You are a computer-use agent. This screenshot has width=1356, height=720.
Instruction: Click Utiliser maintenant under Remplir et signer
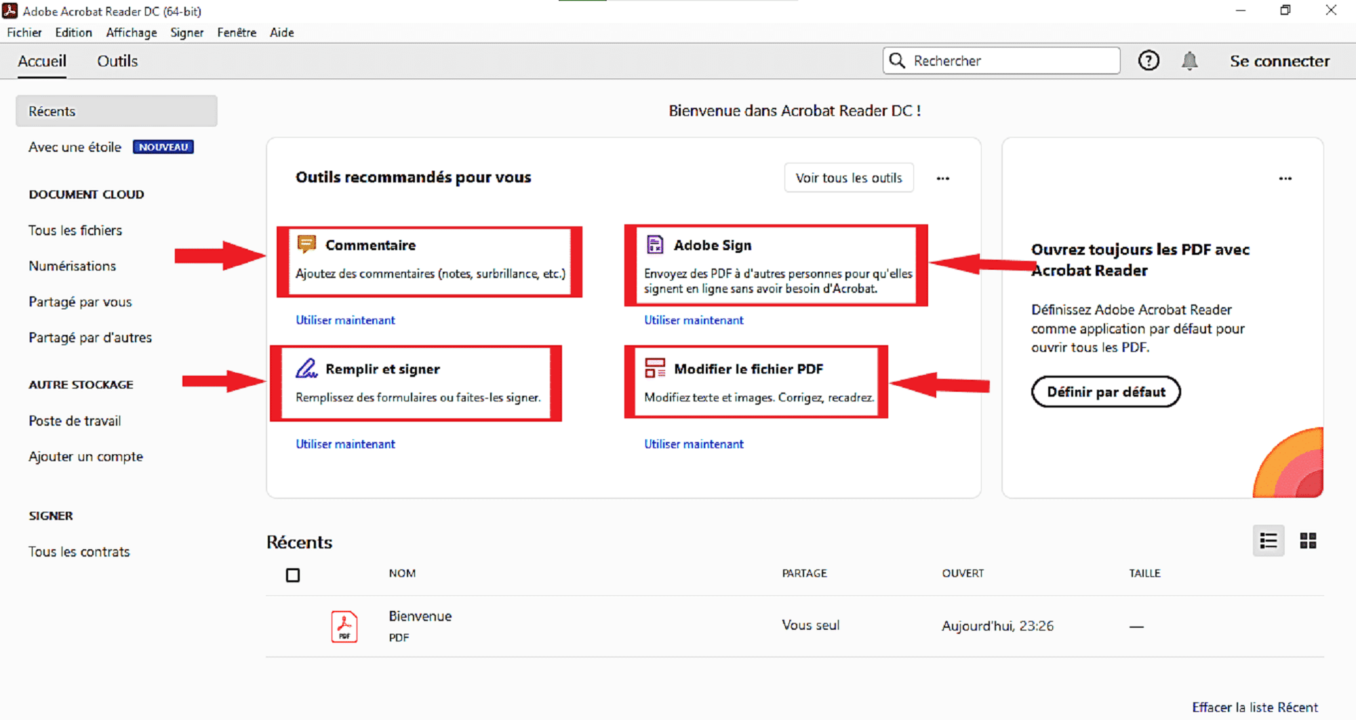click(345, 444)
